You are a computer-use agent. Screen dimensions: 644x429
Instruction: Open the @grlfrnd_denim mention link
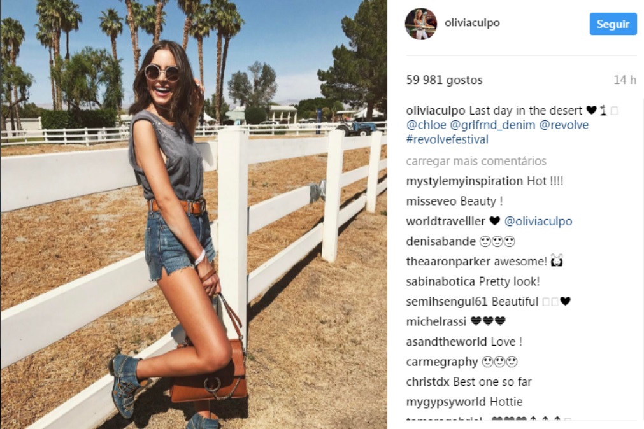(492, 125)
